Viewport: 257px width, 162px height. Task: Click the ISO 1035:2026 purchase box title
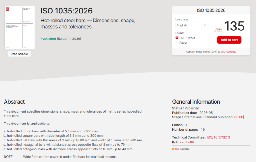(211, 10)
